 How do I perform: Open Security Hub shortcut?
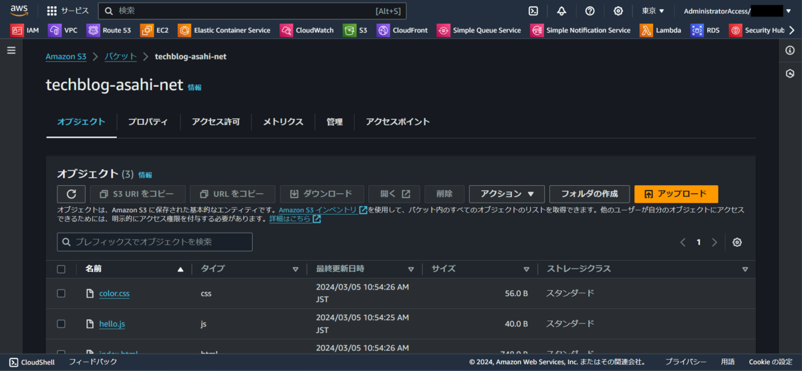pos(757,30)
